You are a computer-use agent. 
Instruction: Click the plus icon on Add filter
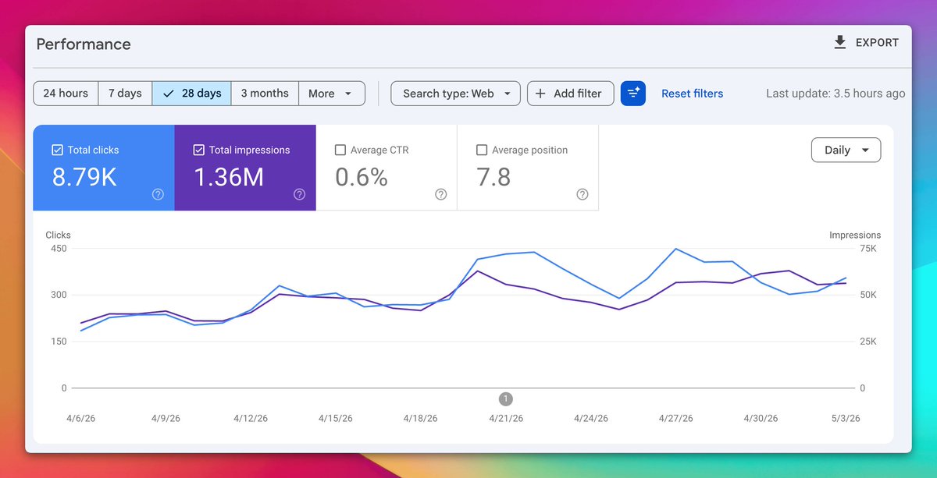pyautogui.click(x=540, y=94)
